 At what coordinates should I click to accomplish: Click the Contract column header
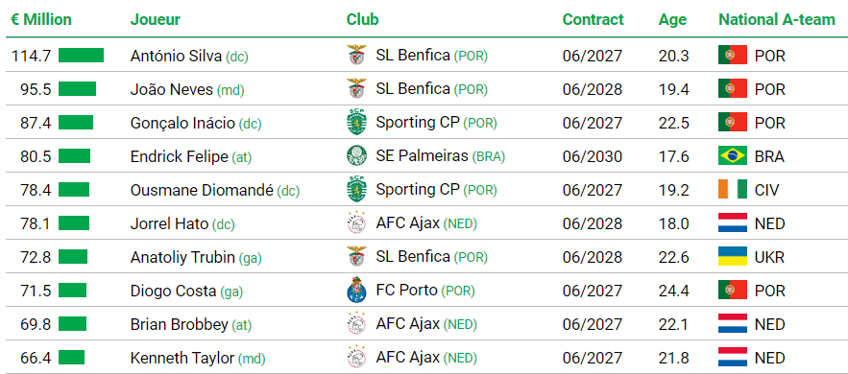(593, 20)
